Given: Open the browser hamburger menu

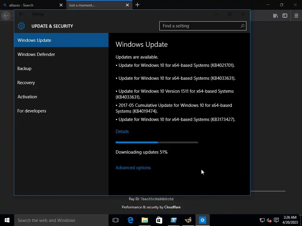Looking at the screenshot, I should (296, 16).
